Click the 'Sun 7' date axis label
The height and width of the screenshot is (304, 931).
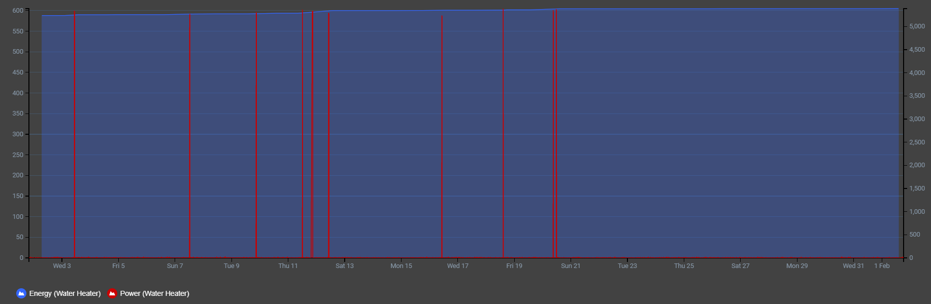[x=175, y=266]
